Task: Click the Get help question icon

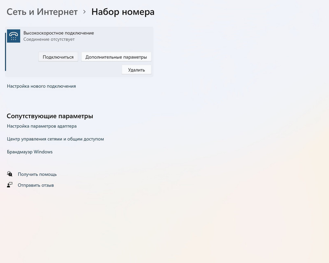Action: click(10, 174)
